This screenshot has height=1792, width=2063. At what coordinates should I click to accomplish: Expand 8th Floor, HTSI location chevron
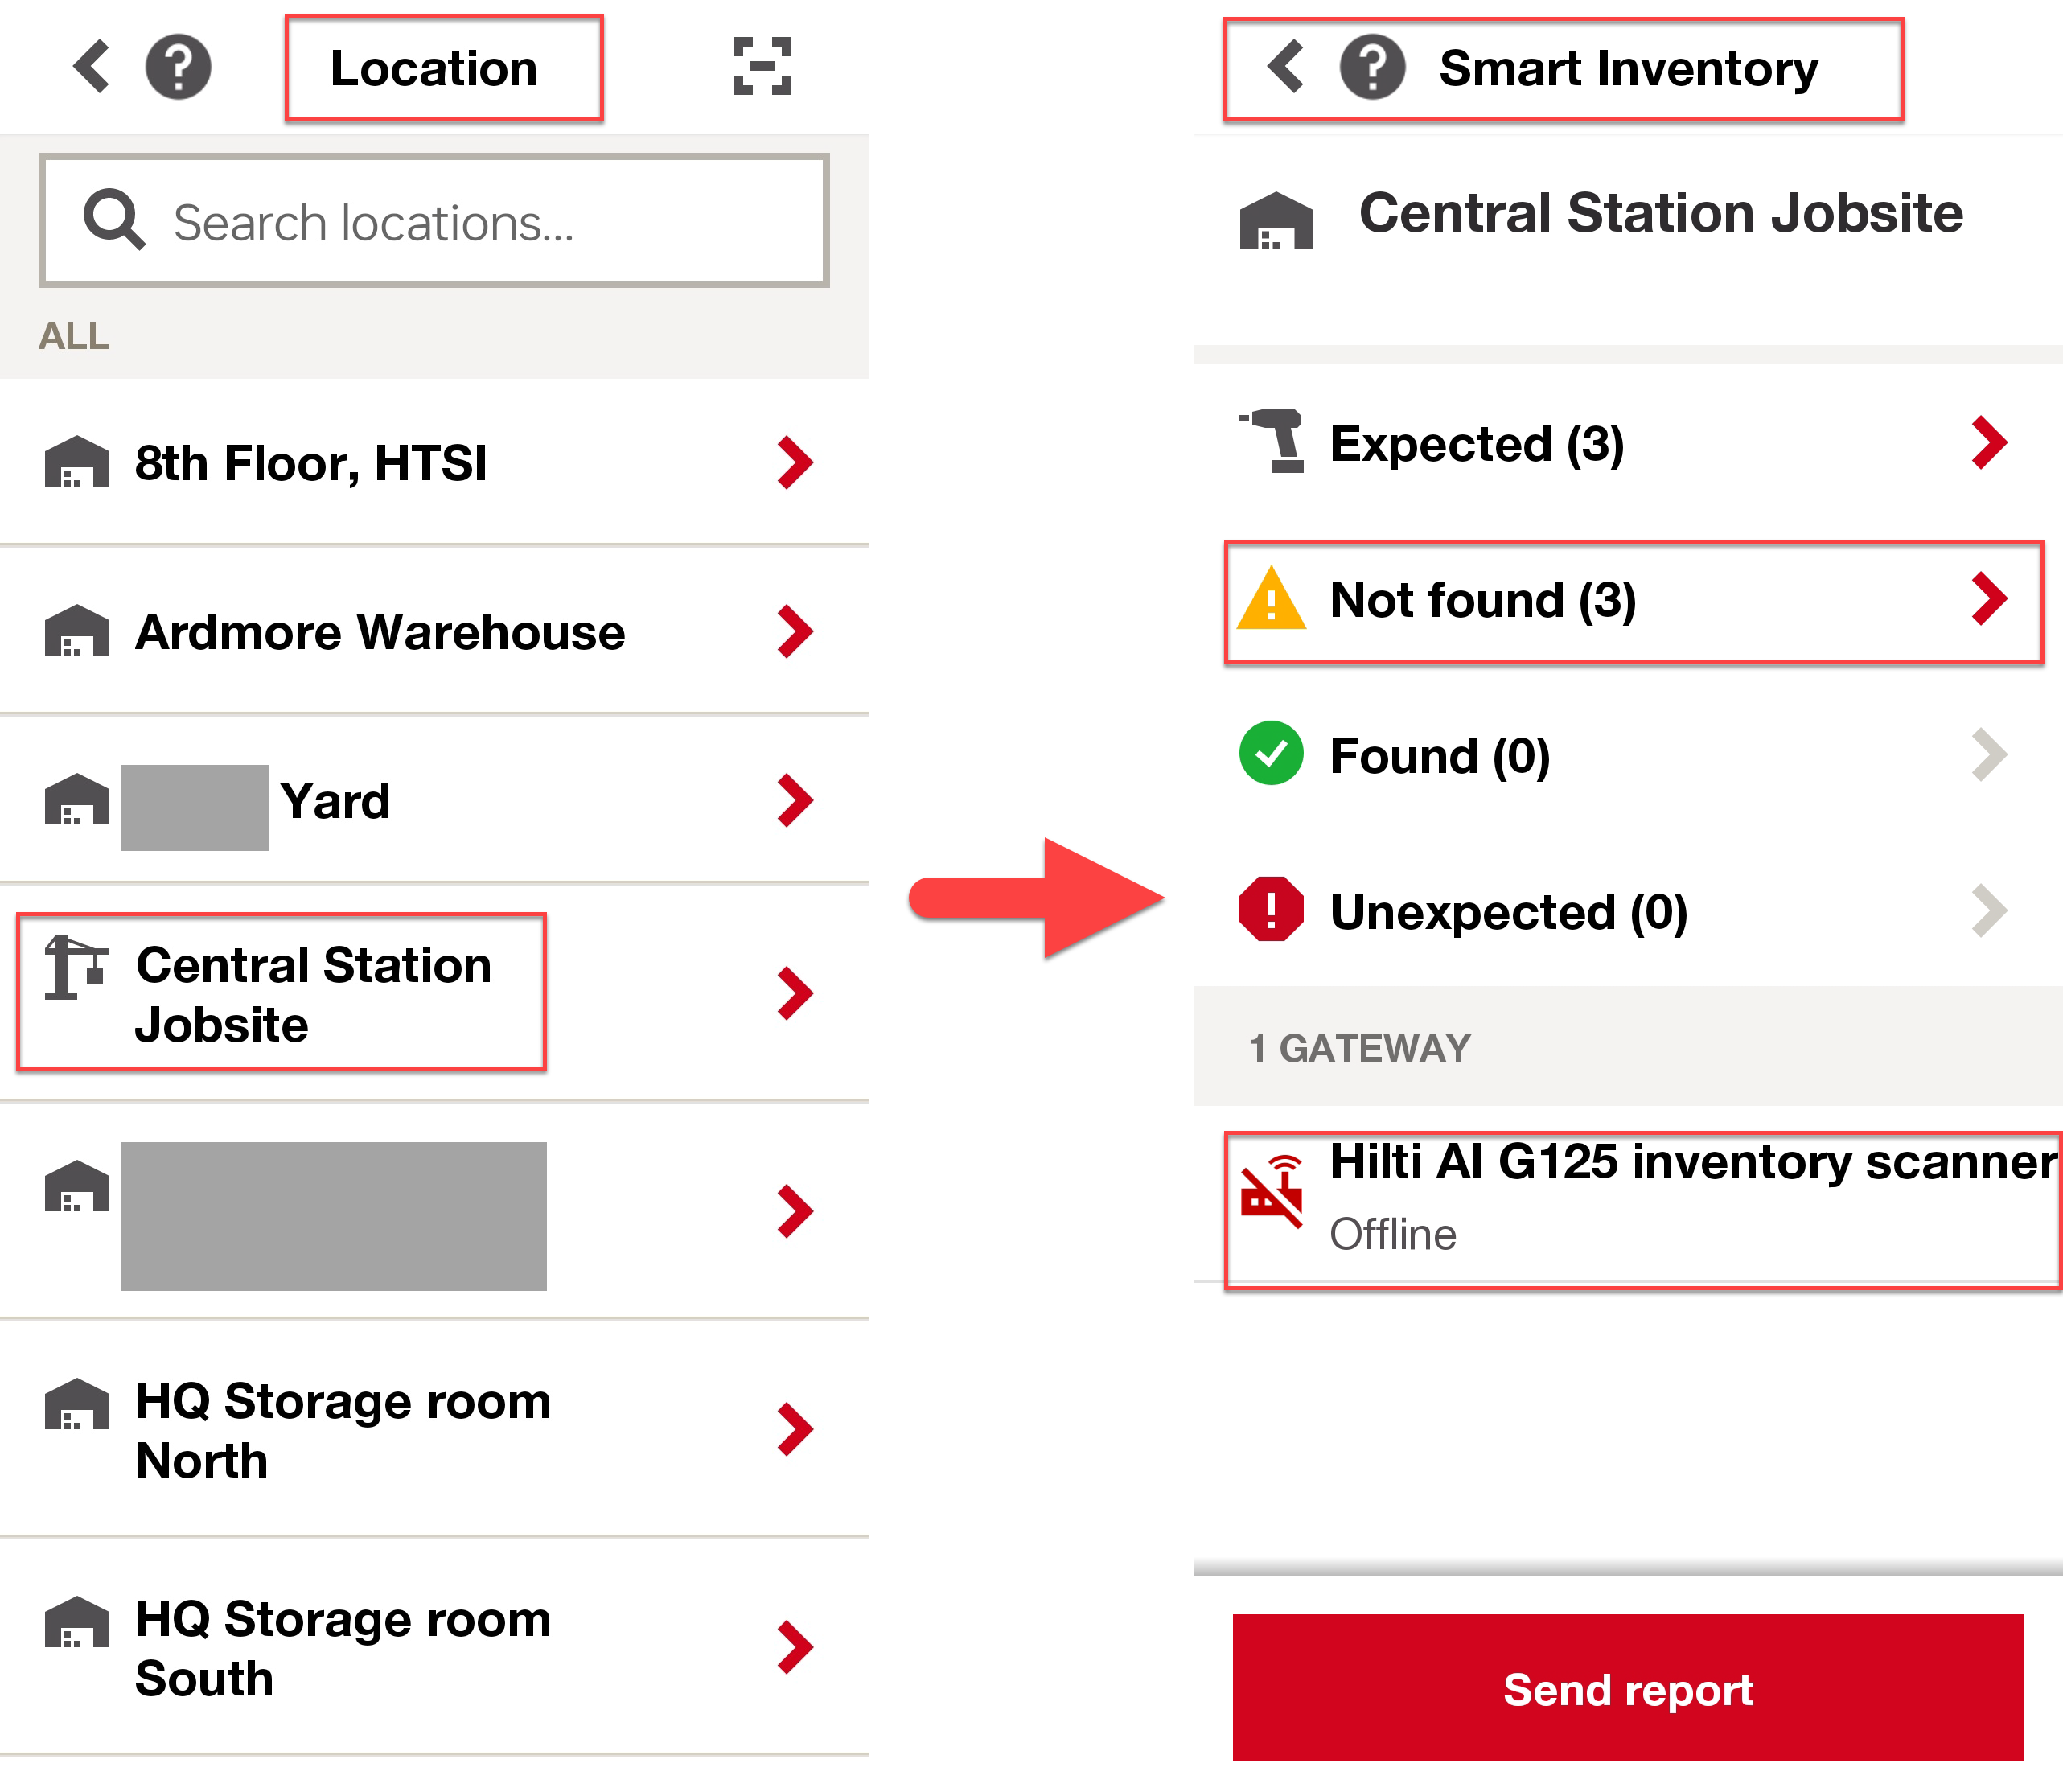tap(795, 463)
